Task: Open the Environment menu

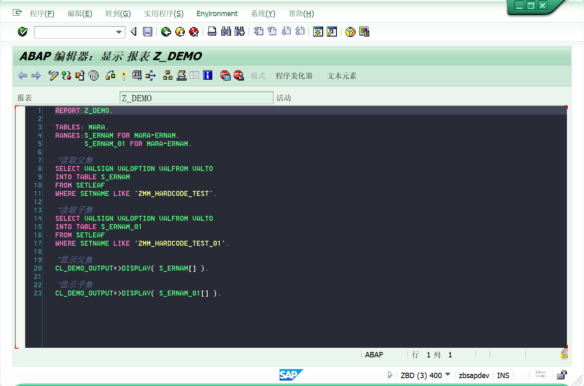Action: (x=217, y=13)
